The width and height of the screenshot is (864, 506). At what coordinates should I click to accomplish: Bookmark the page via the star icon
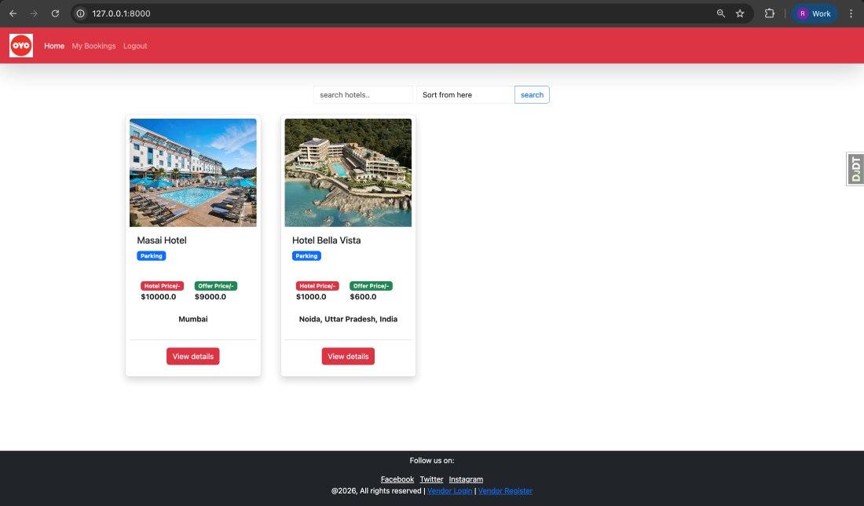tap(739, 13)
